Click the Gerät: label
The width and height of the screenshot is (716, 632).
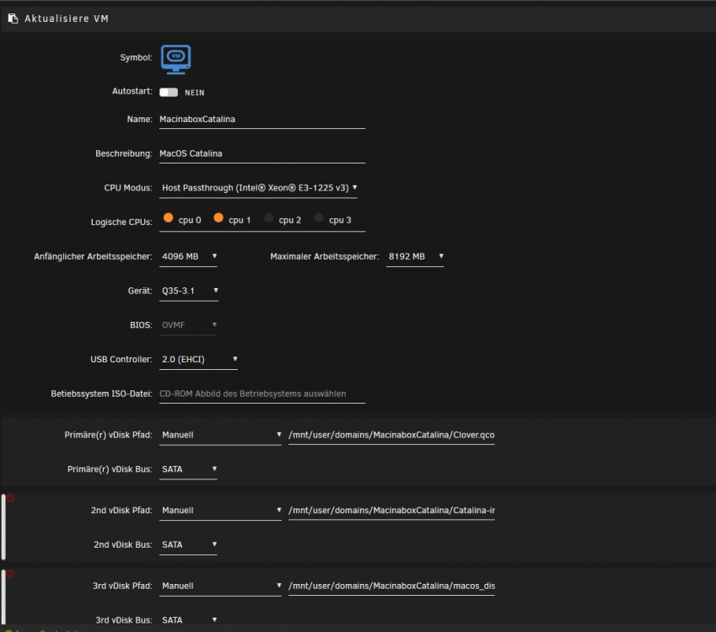[x=140, y=291]
